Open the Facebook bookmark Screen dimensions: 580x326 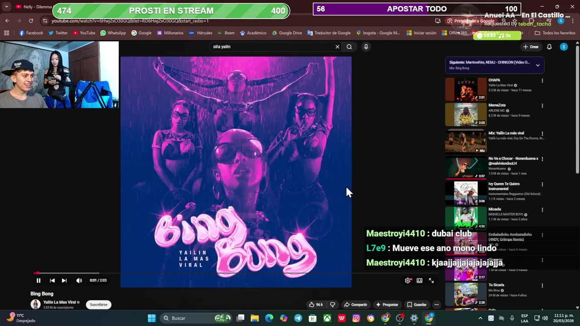pyautogui.click(x=31, y=33)
